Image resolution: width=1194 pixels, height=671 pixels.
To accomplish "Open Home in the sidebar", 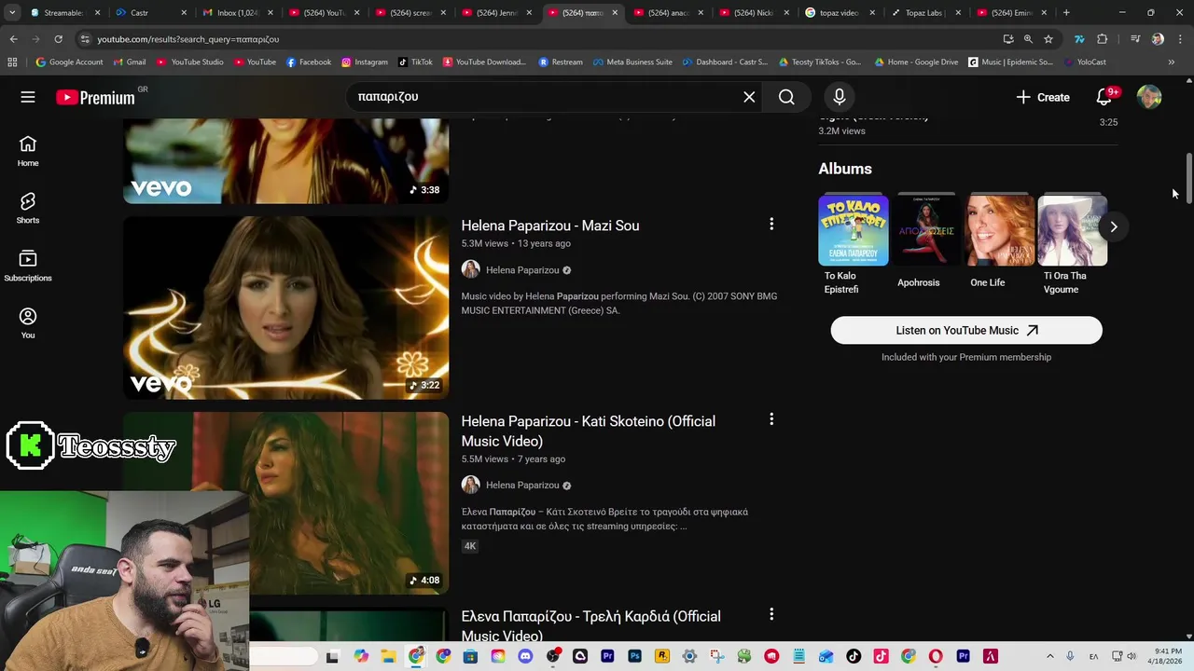I will coord(28,151).
